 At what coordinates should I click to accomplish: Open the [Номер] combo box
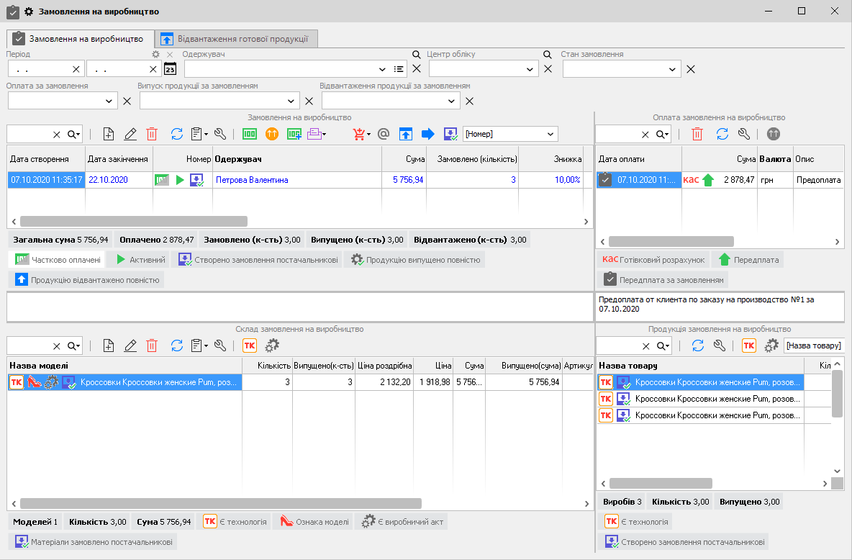pyautogui.click(x=550, y=134)
